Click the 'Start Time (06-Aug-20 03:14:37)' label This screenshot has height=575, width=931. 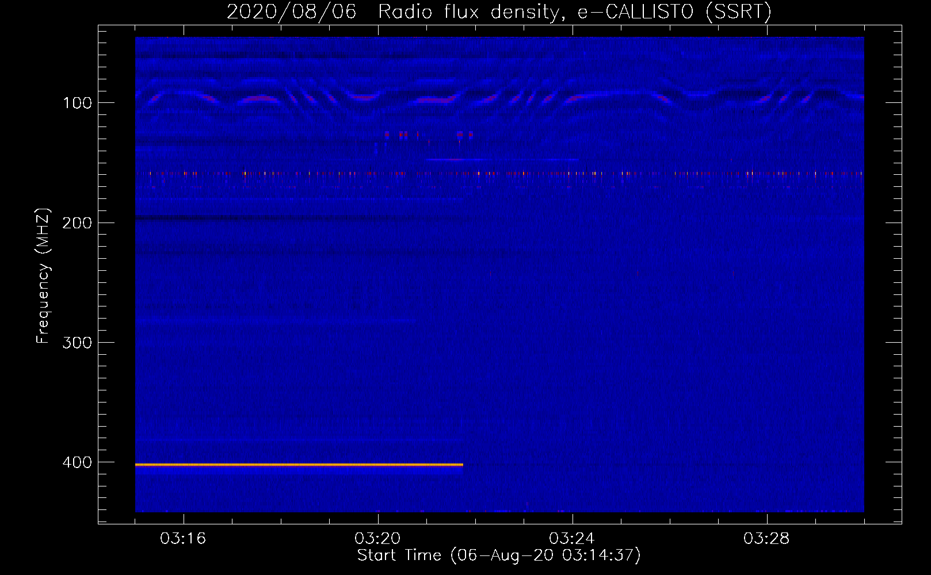[x=499, y=555]
